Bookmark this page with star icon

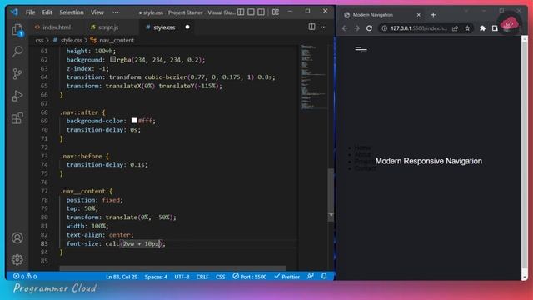coord(467,28)
